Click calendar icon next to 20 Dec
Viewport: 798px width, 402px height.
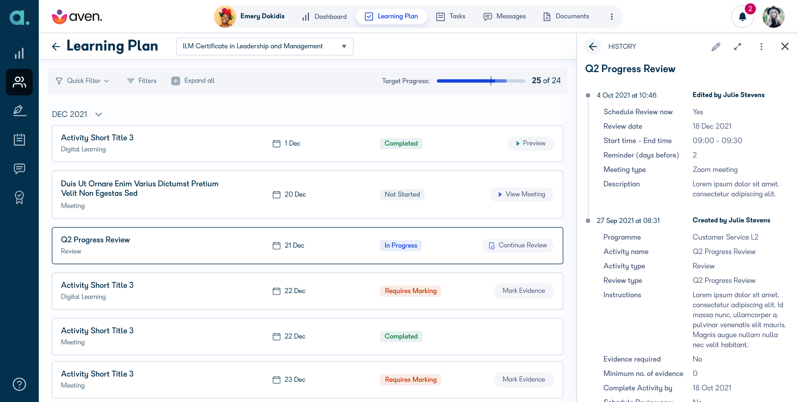(x=276, y=194)
